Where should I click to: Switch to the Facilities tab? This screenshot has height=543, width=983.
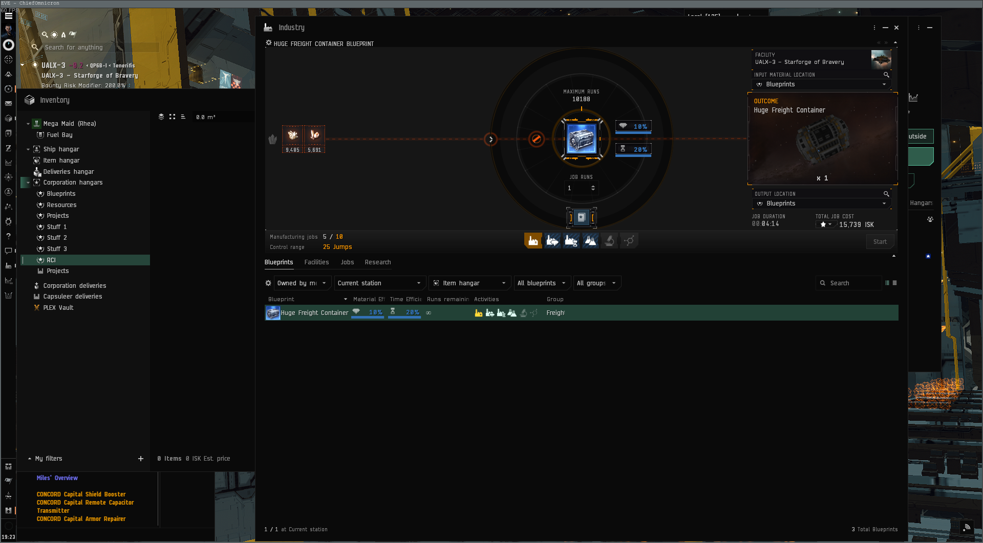[316, 262]
